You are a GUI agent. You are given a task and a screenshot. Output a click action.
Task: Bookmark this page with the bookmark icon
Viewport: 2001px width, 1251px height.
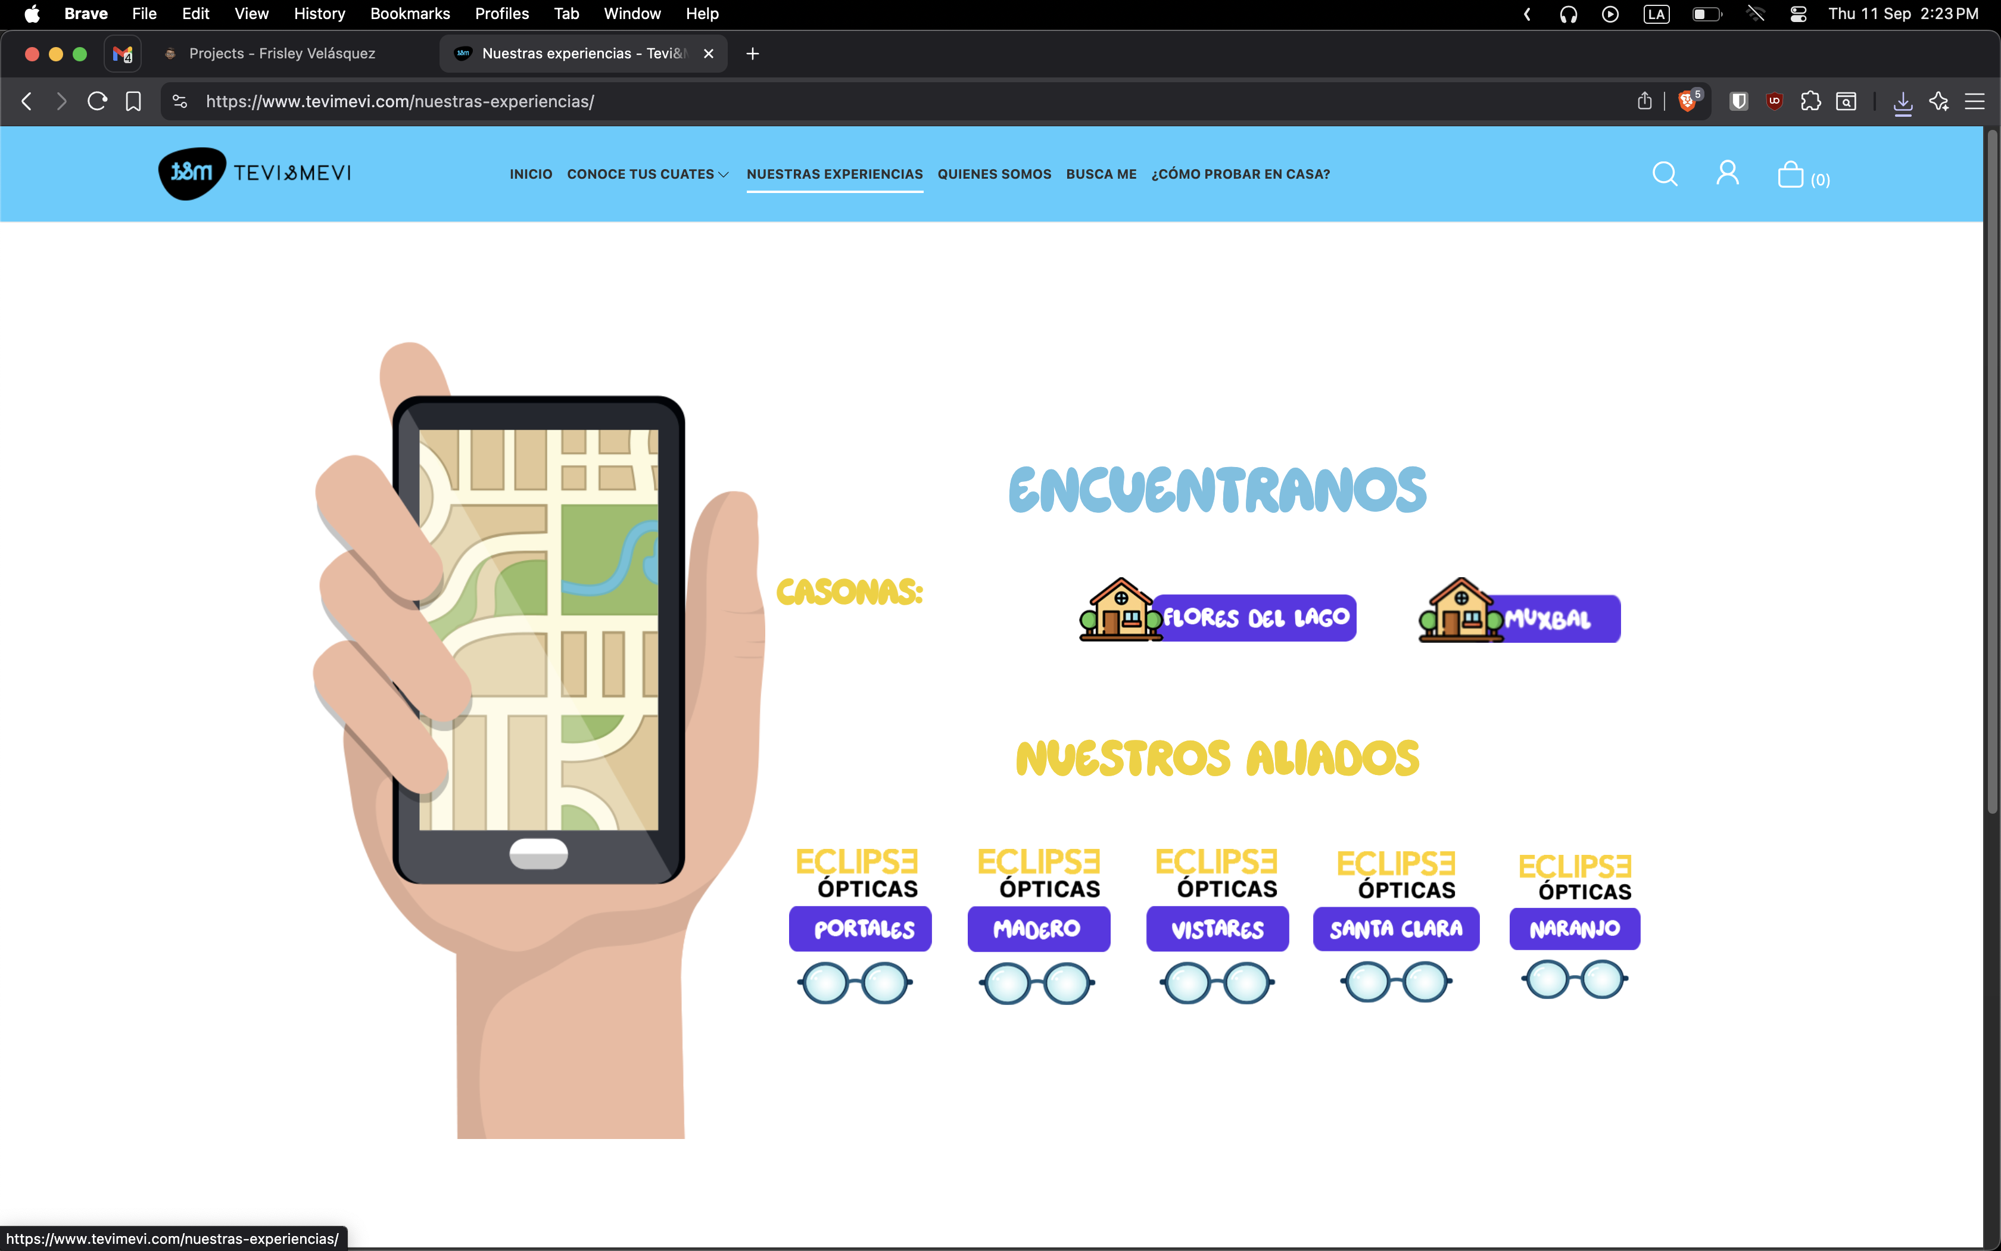coord(133,101)
